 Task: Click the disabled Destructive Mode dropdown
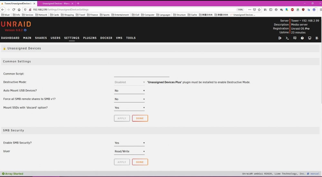point(129,82)
